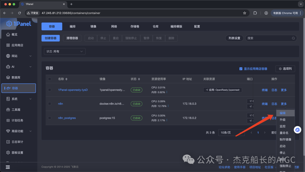
Task: Open new browser tab with plus
Action: 71,4
